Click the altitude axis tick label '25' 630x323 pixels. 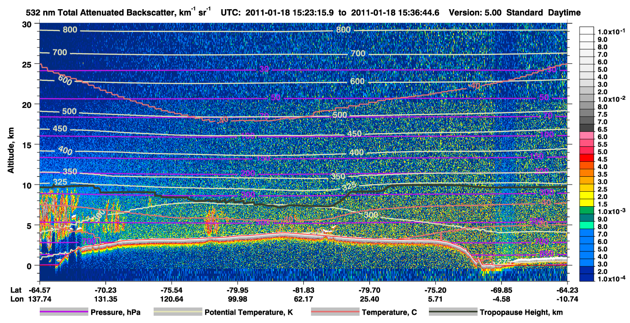pos(28,64)
